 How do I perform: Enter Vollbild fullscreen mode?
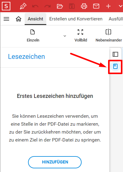click(81, 36)
